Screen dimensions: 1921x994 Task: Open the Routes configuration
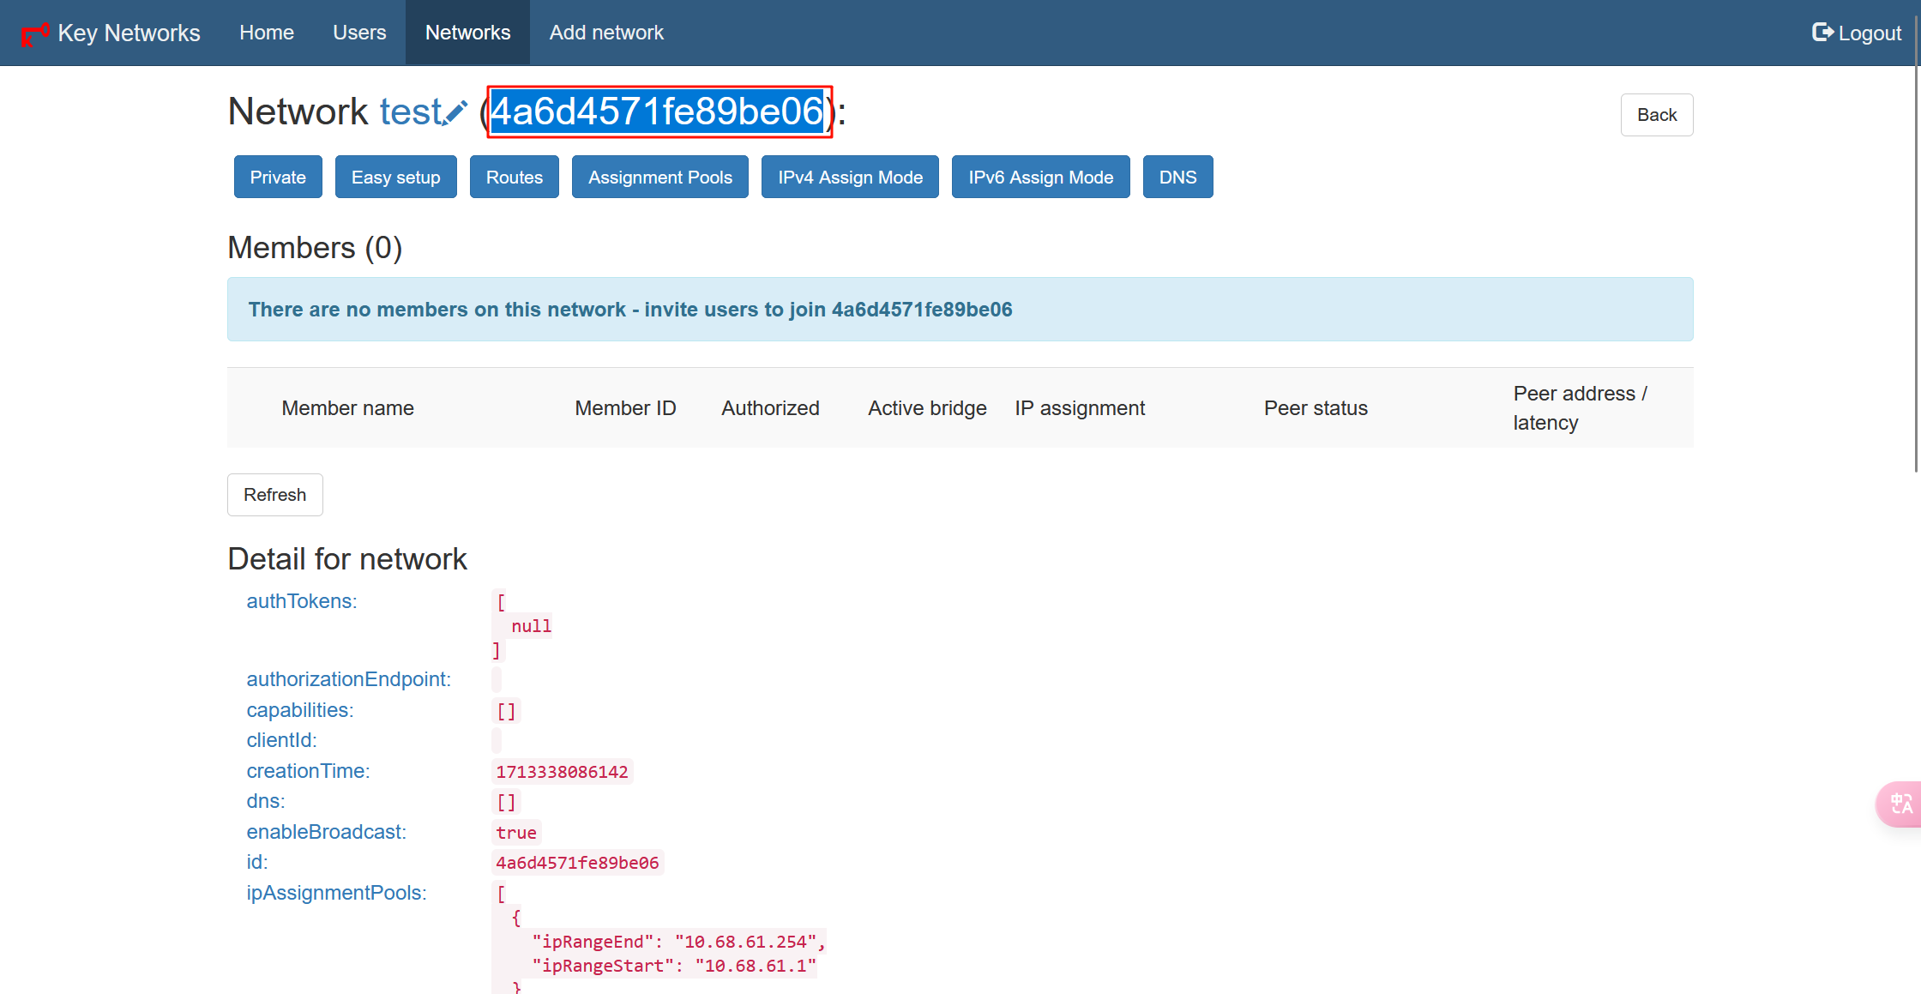(x=514, y=178)
